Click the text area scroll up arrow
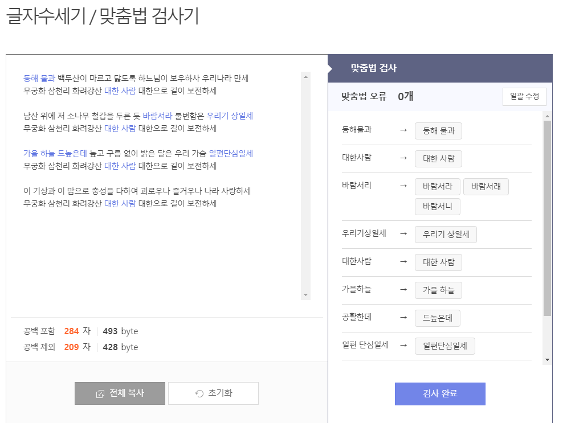Viewport: 567px width, 423px height. (x=305, y=77)
